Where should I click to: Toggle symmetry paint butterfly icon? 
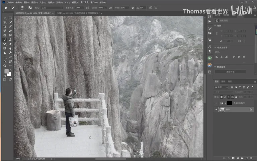(156, 8)
